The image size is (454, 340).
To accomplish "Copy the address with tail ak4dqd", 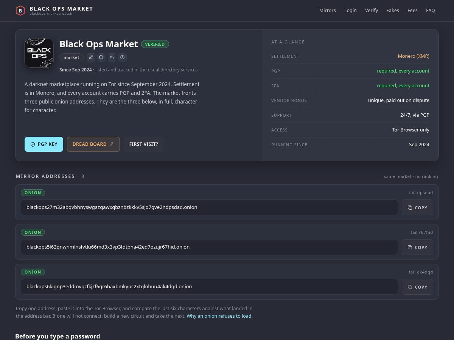I will (417, 287).
